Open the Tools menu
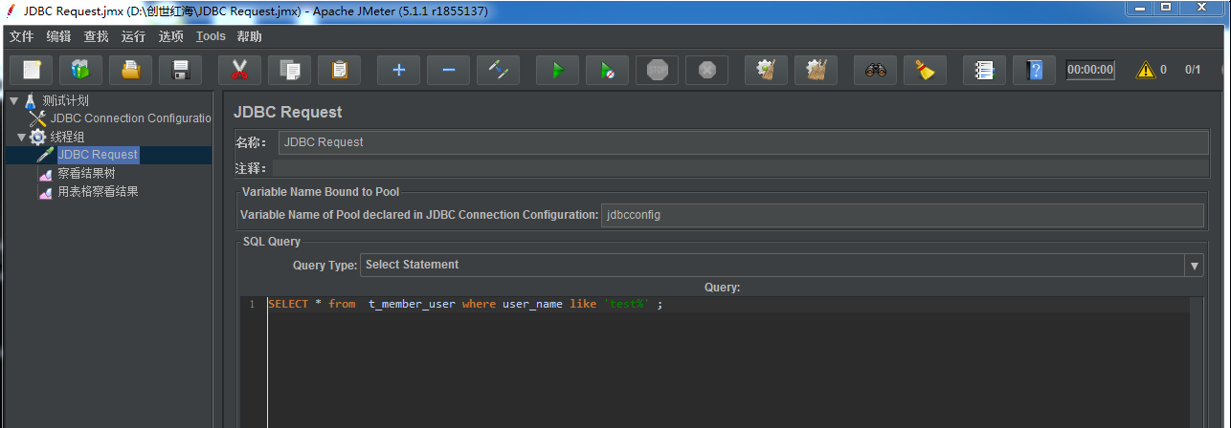The height and width of the screenshot is (428, 1231). pyautogui.click(x=211, y=36)
